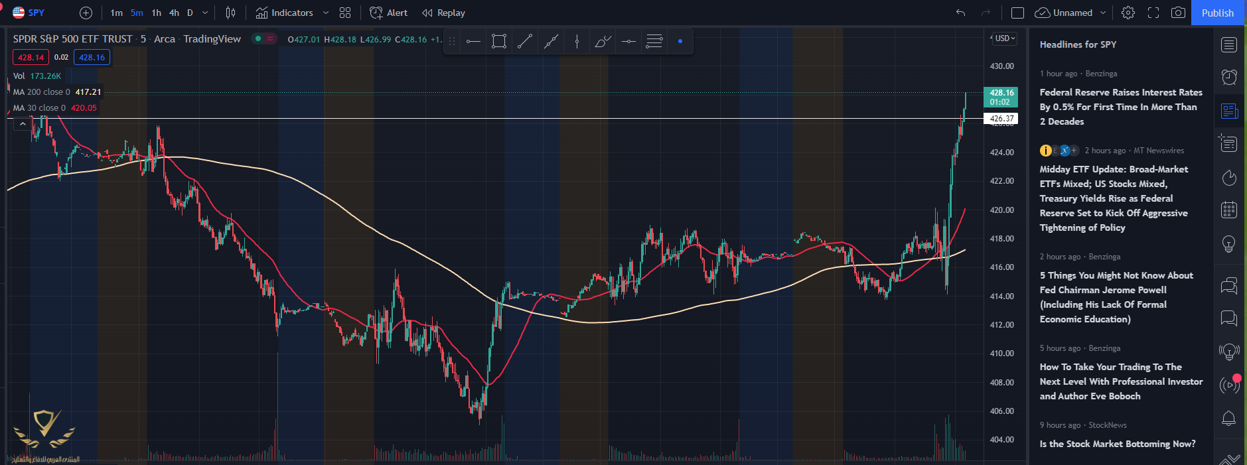Open the indicator templates grid
Image resolution: width=1247 pixels, height=465 pixels.
pyautogui.click(x=345, y=13)
